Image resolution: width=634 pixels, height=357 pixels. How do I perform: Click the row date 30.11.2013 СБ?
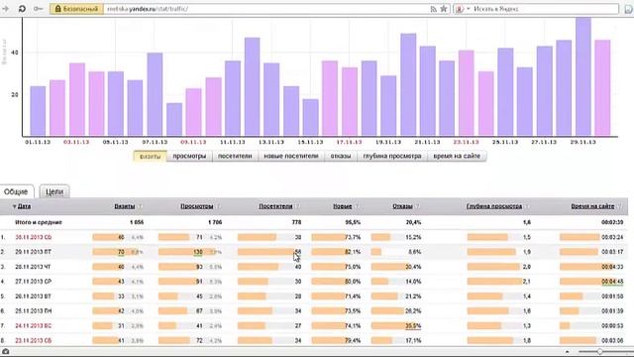pyautogui.click(x=34, y=237)
